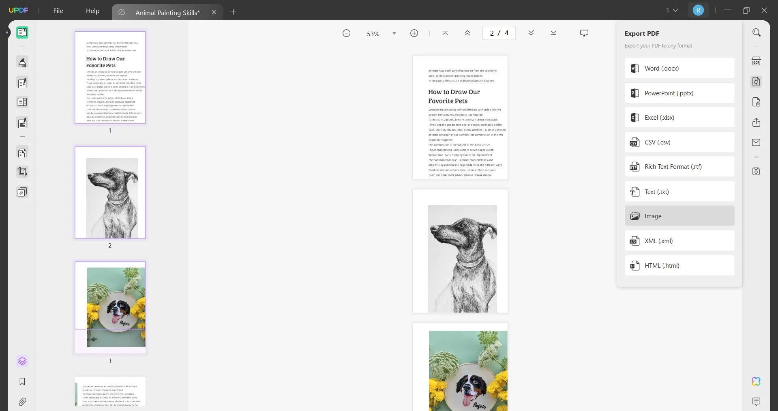Open the window count dropdown showing 1

coord(672,11)
